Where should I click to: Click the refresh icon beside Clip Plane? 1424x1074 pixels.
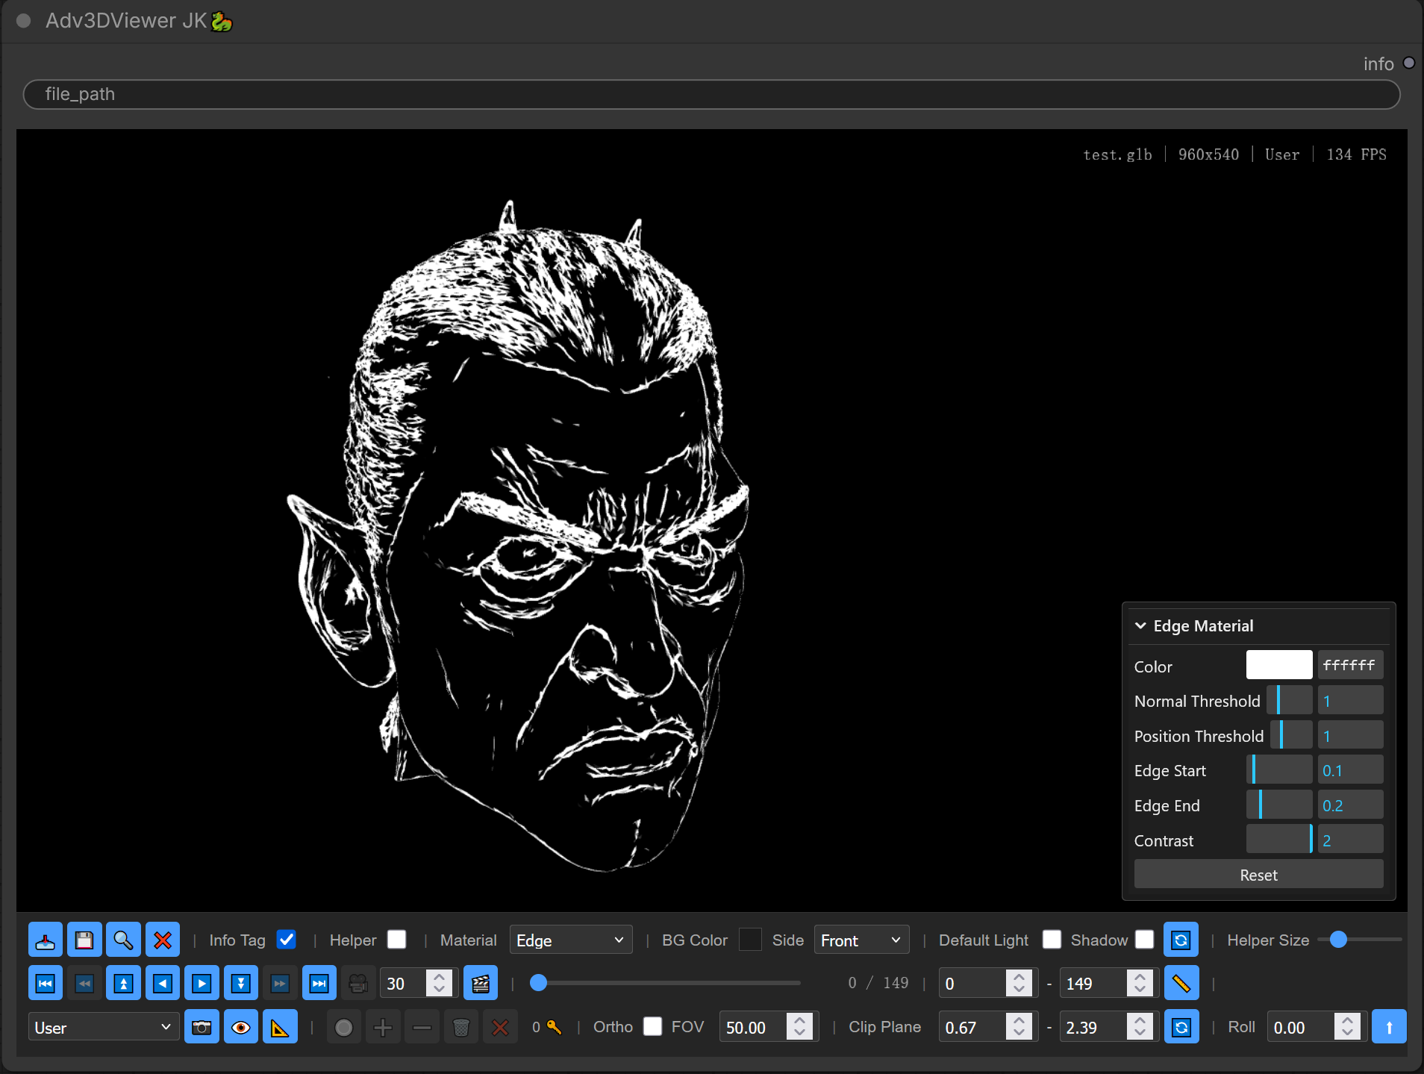[1181, 1028]
